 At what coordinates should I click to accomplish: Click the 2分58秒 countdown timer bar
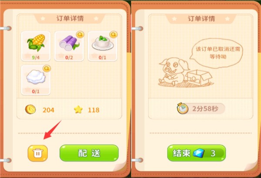[x=201, y=109]
